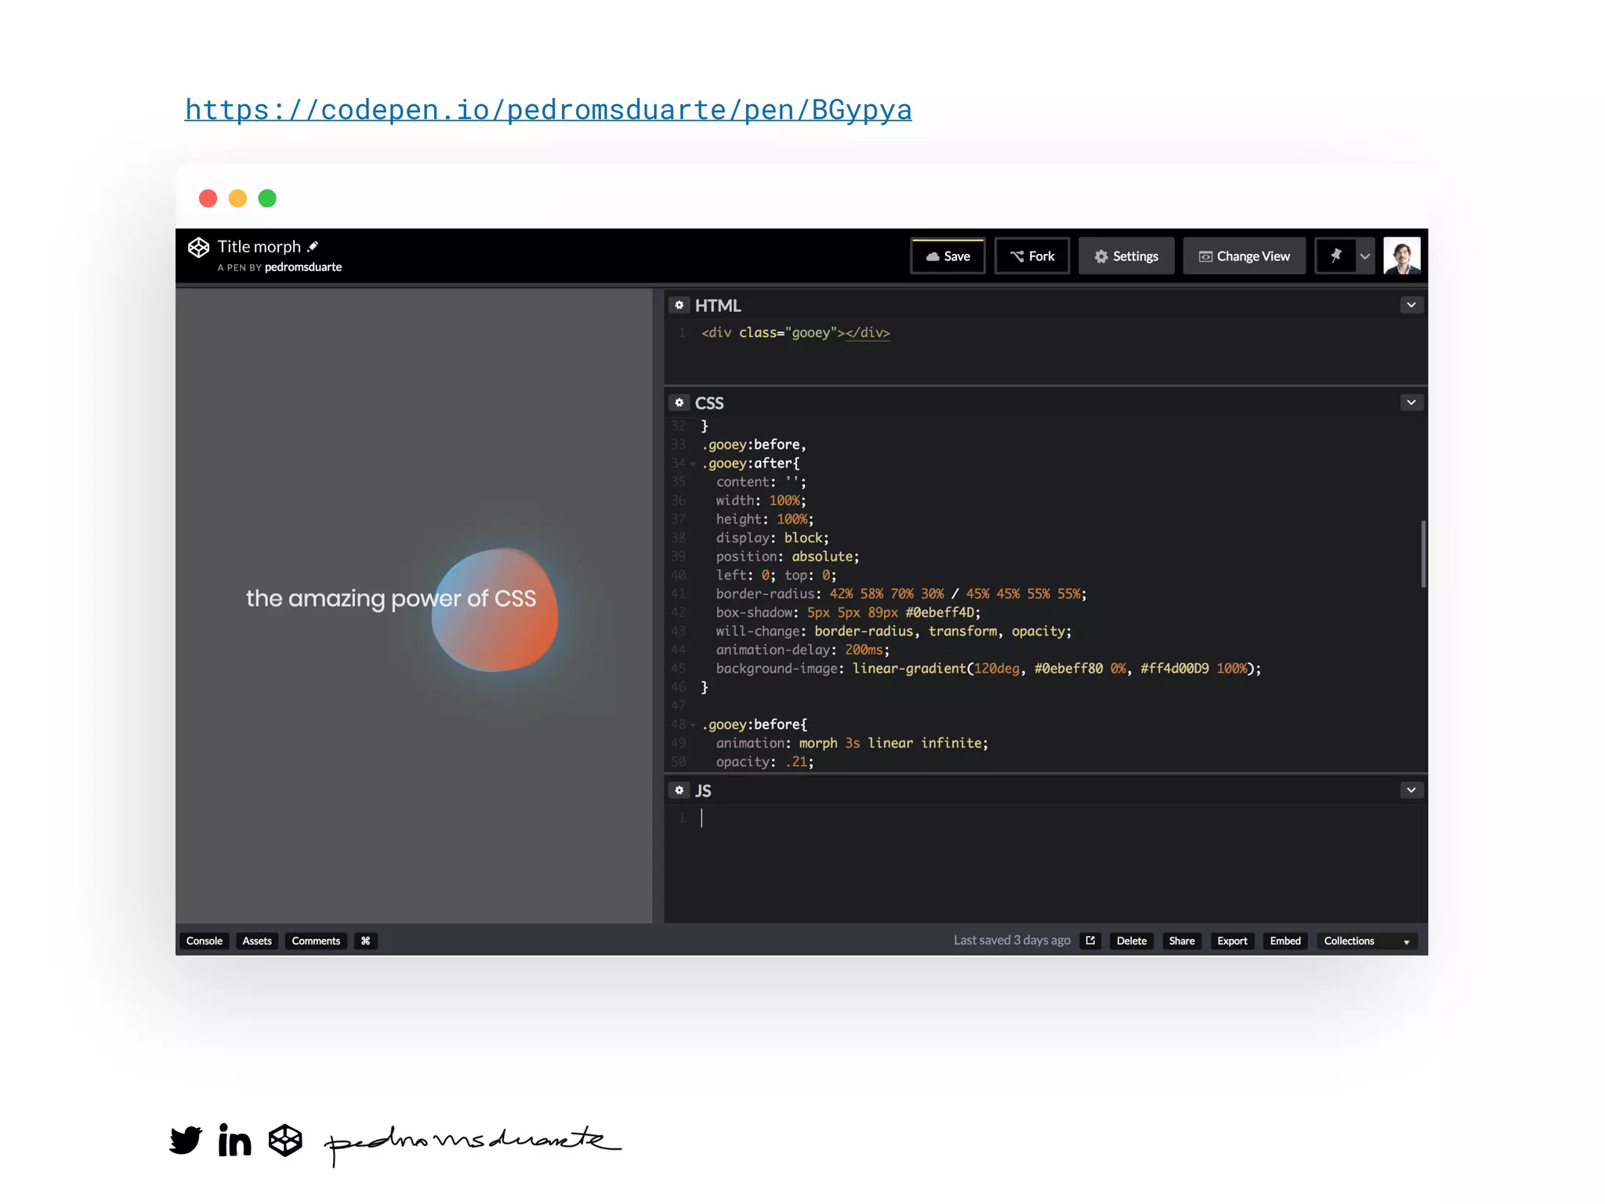Expand the dropdown beside the pin icon

[x=1365, y=256]
